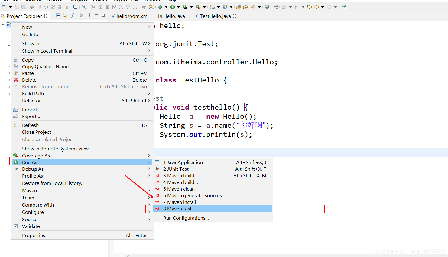This screenshot has width=448, height=257.
Task: Select 3 Maven build
Action: (213, 175)
